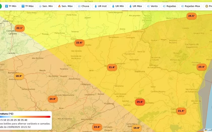Image resolution: width=212 pixels, height=132 pixels.
Task: Select the UR Mín humidity option
Action: pos(118,6)
